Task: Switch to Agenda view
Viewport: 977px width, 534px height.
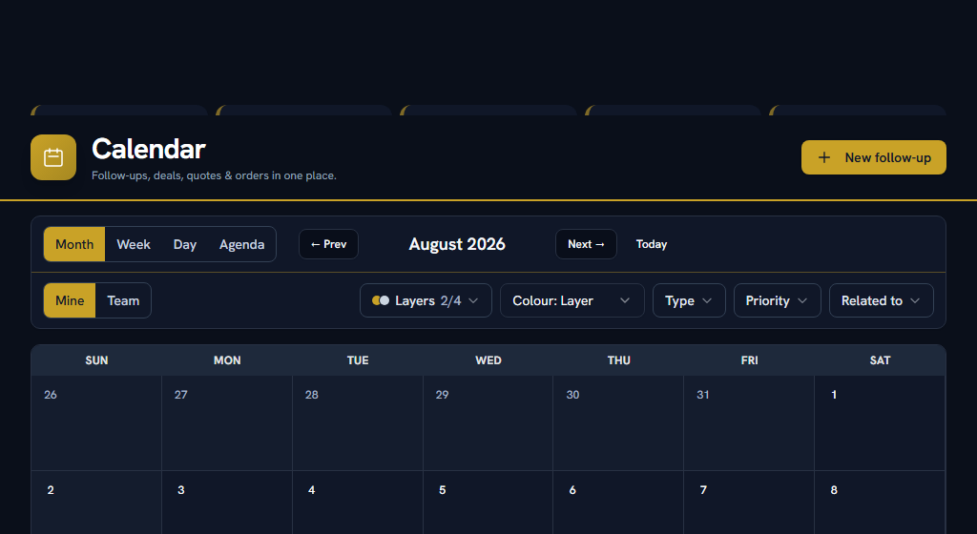Action: pyautogui.click(x=241, y=245)
